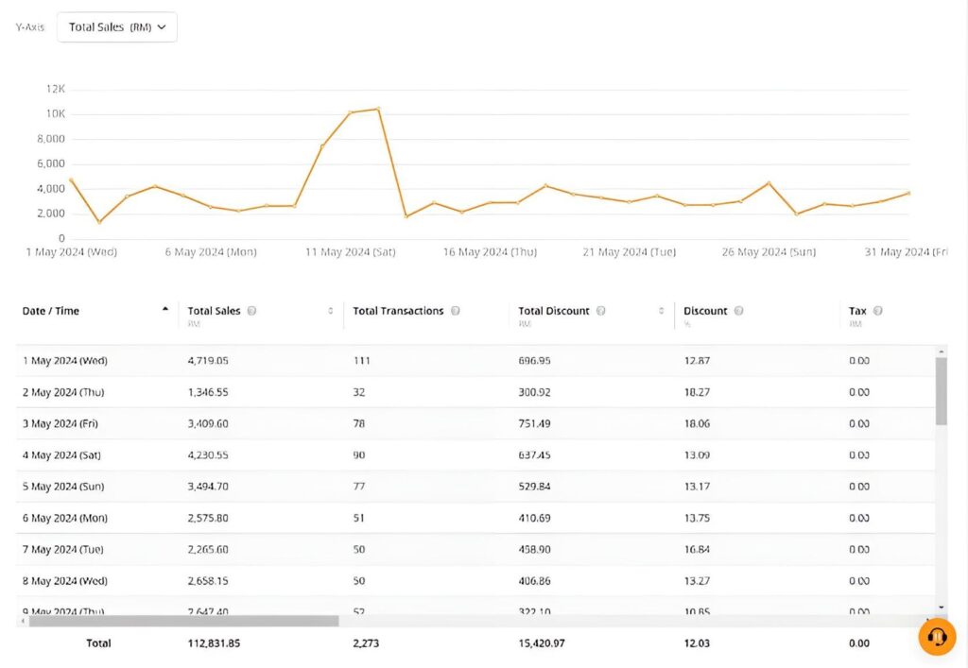
Task: Click the help icon beside Total Transactions
Action: click(x=456, y=310)
